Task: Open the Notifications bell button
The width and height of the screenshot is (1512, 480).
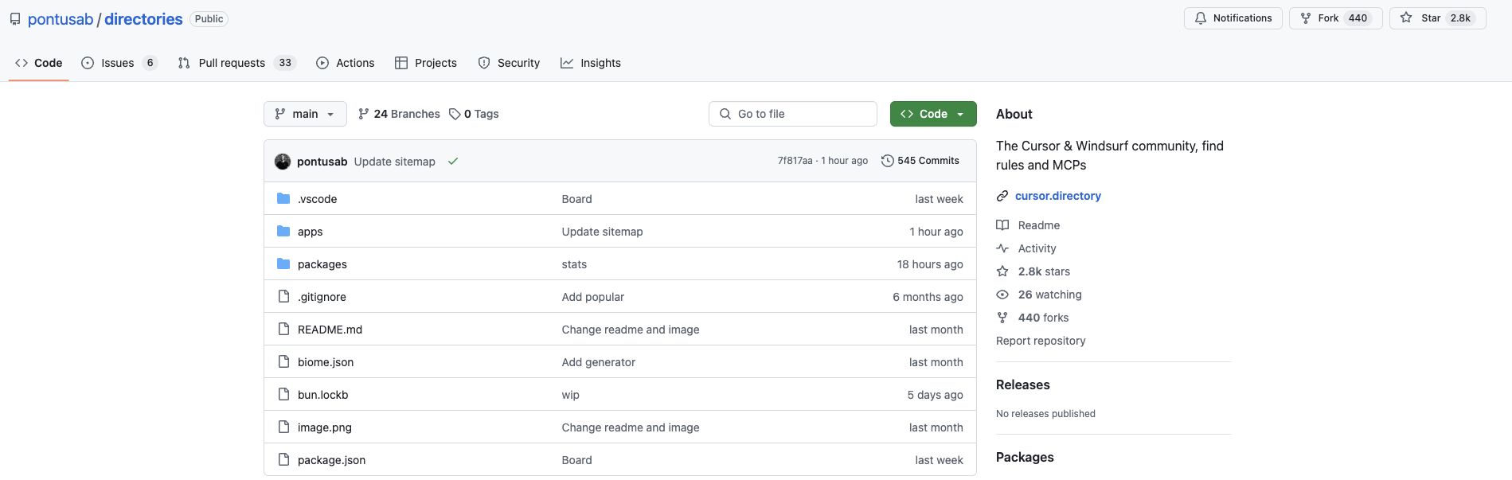Action: pyautogui.click(x=1233, y=18)
